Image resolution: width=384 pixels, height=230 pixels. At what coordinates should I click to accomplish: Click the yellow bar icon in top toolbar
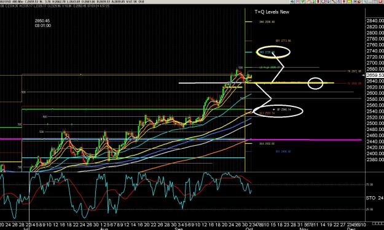(350, 1)
